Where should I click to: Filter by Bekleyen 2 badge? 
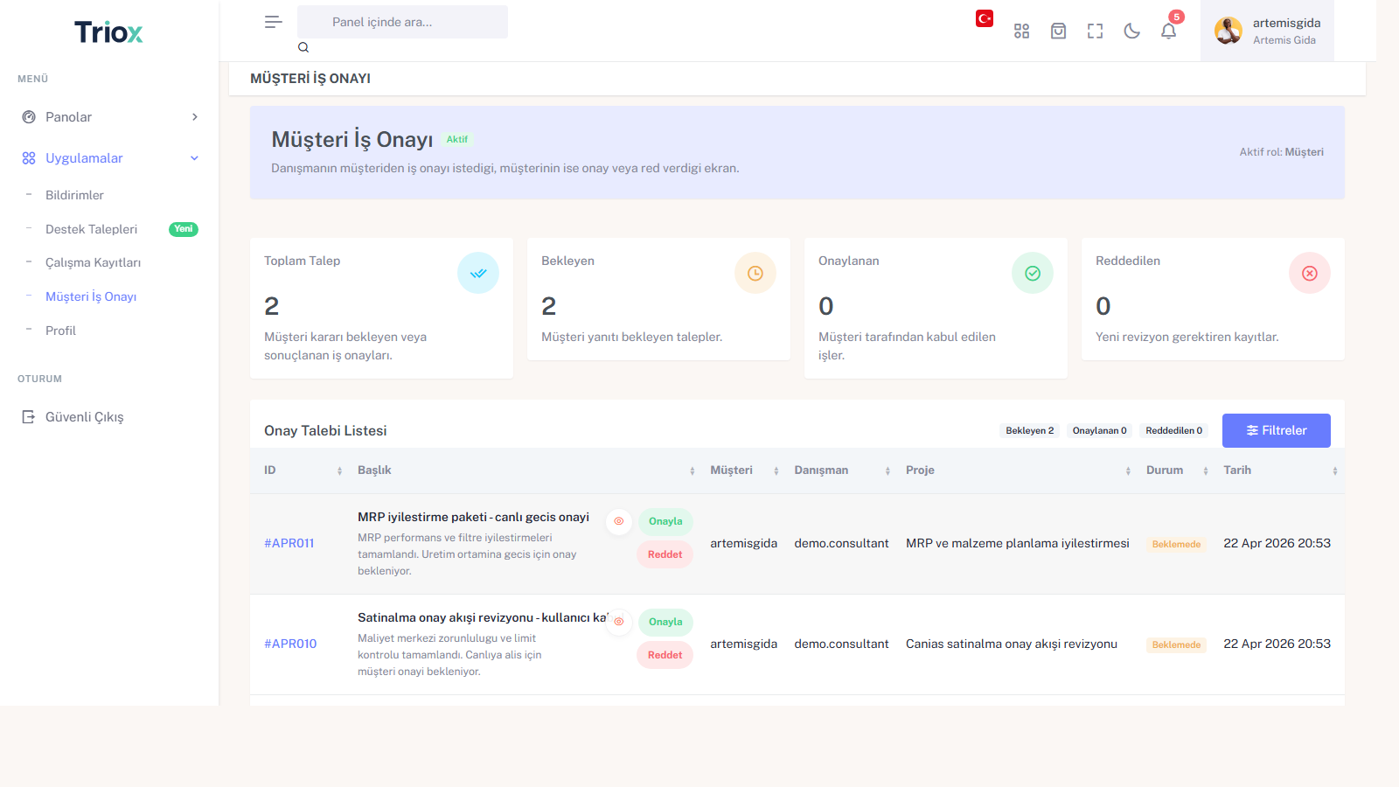point(1030,430)
